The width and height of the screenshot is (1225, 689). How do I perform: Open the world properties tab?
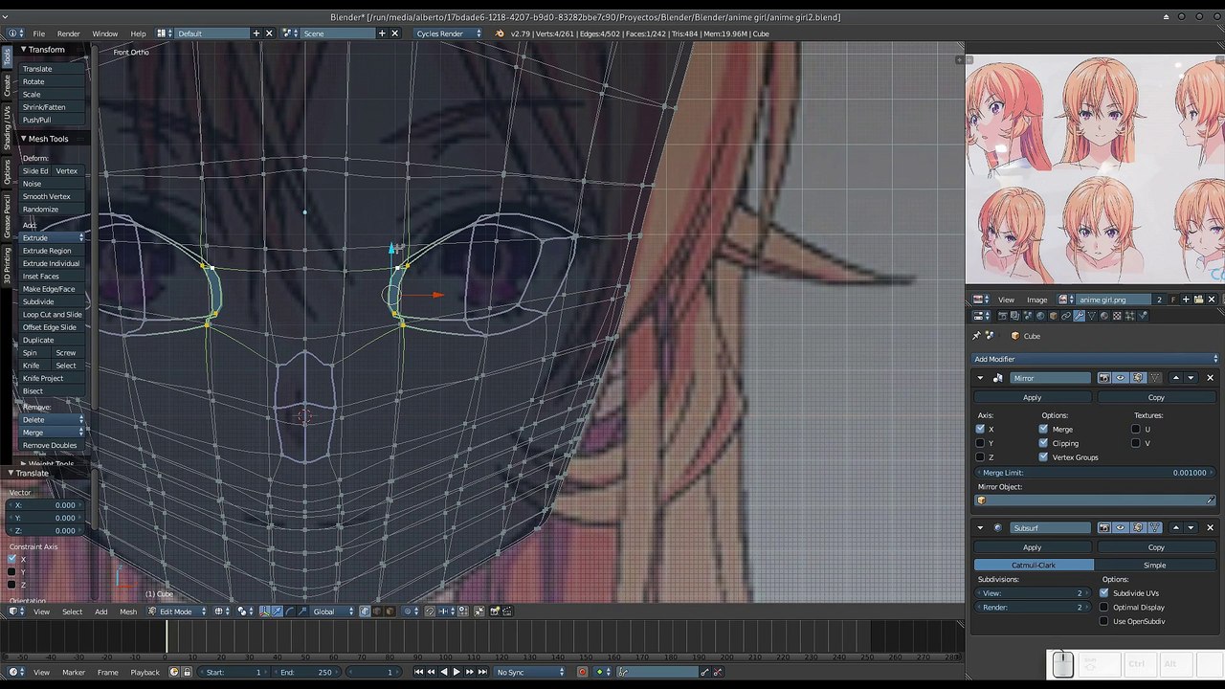[1040, 316]
